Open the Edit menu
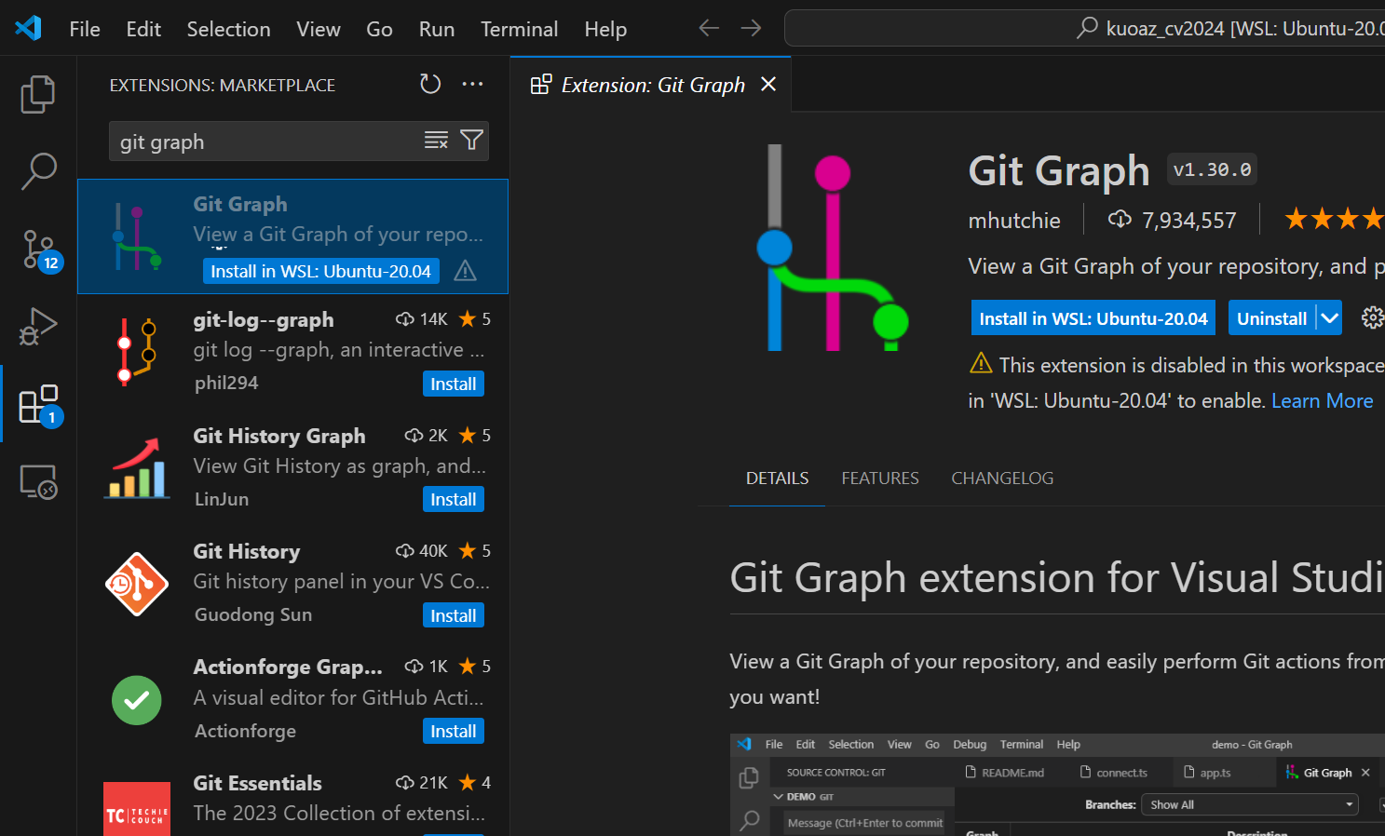 (x=143, y=29)
